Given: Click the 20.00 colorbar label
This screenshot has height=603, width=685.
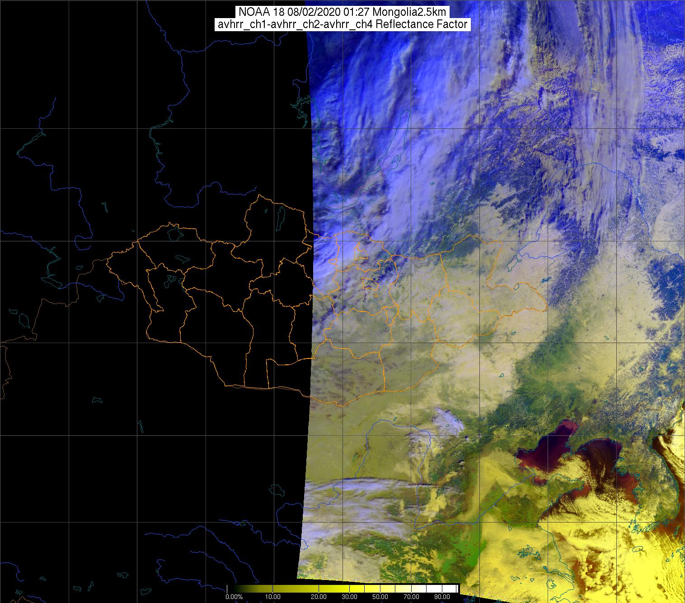Looking at the screenshot, I should [319, 597].
